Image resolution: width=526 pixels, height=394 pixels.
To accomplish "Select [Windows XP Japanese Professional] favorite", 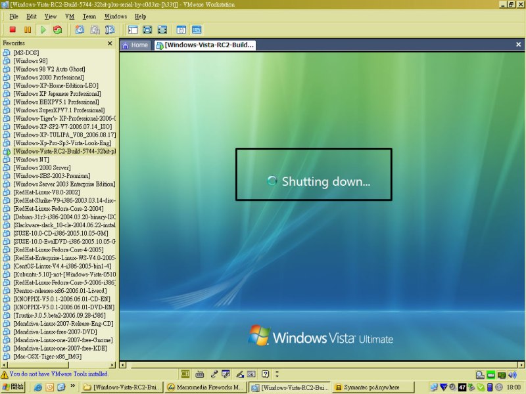I will click(x=57, y=94).
